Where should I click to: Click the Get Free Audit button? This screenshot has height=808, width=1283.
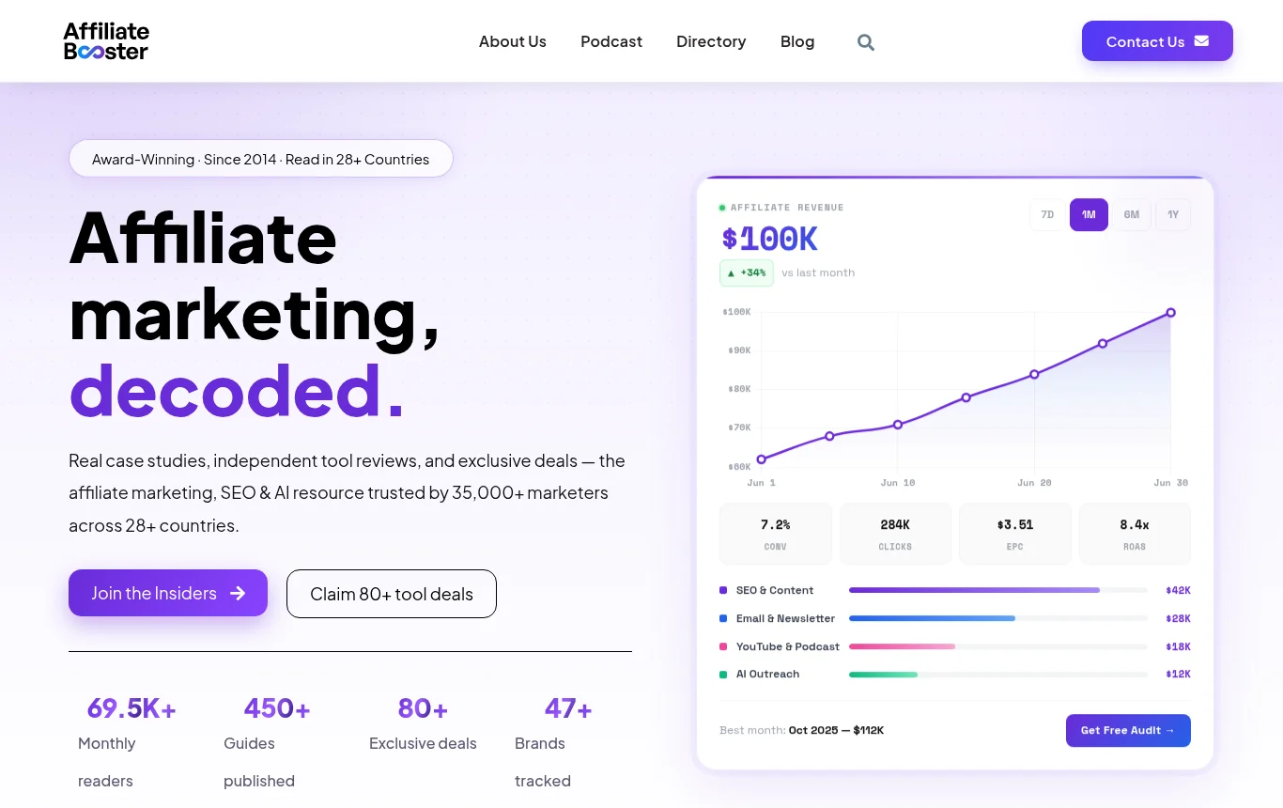(x=1128, y=730)
